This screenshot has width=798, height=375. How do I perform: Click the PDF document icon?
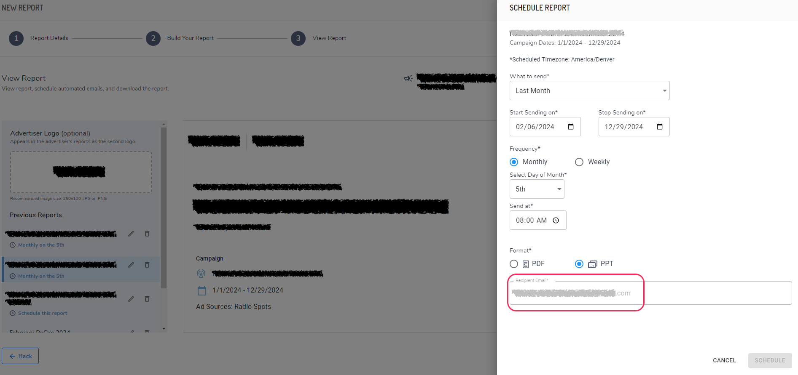526,264
